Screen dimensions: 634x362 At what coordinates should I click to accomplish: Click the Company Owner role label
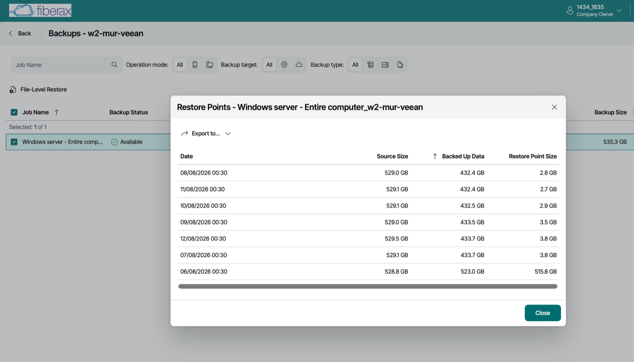coord(595,14)
